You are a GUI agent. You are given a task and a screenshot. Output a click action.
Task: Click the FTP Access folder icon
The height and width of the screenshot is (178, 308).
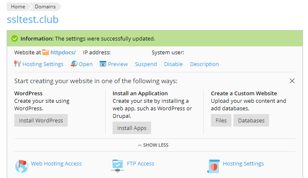[x=118, y=165]
